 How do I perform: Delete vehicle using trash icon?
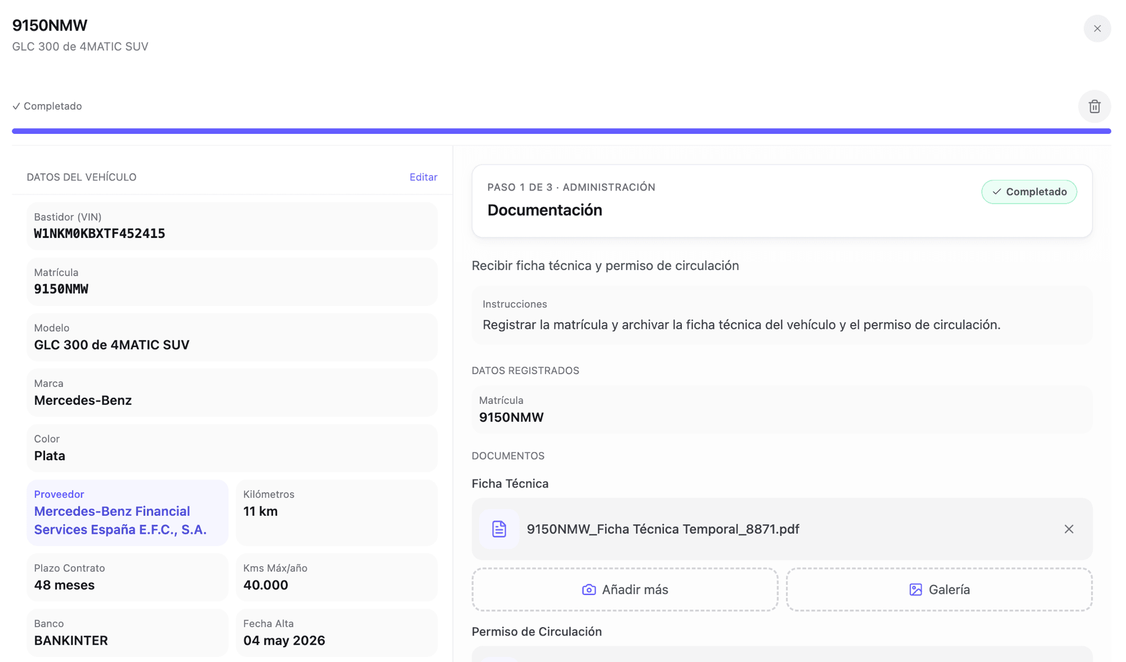(x=1094, y=106)
